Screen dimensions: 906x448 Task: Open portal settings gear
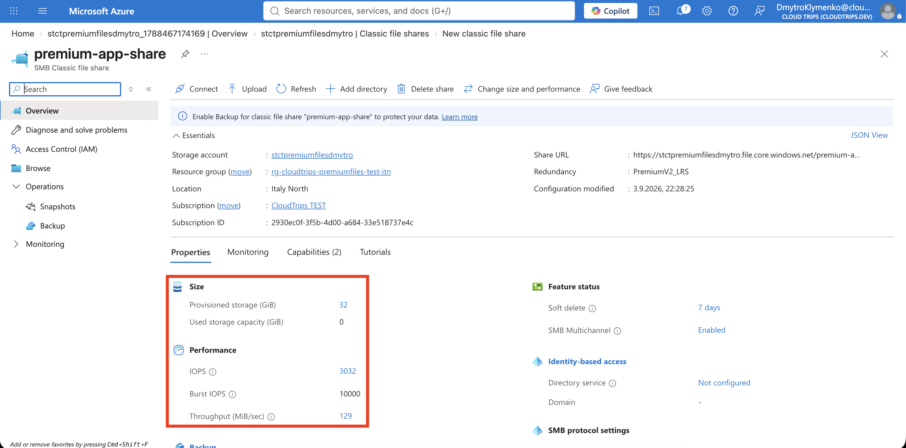(707, 11)
